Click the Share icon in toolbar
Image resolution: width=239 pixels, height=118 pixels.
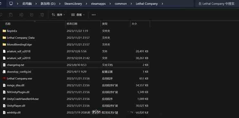32,15
